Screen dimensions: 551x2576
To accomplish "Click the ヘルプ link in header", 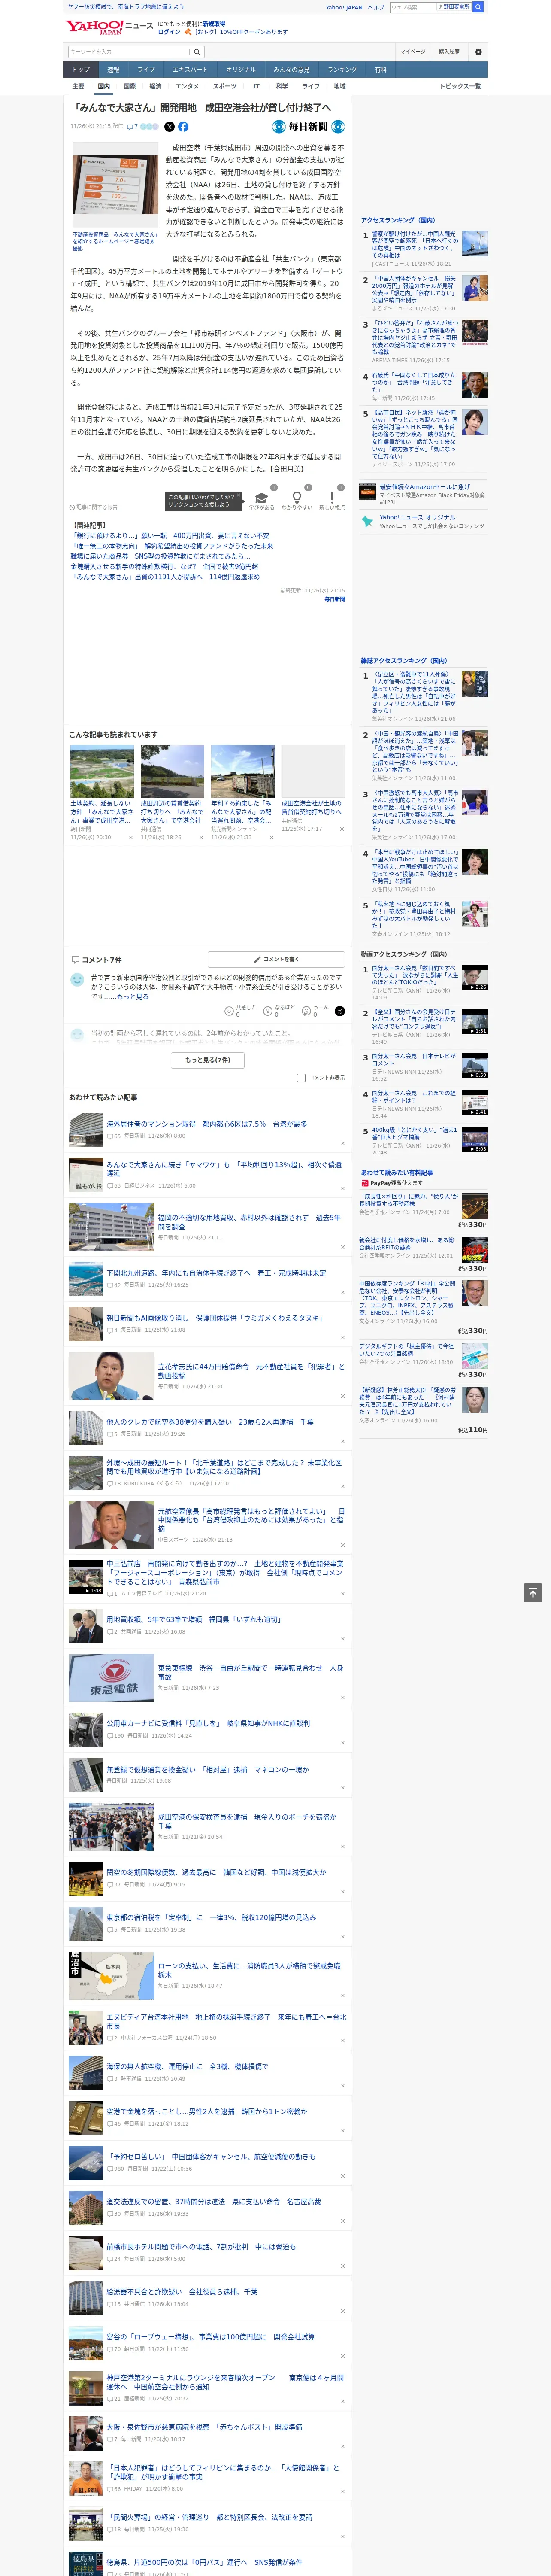I will 375,7.
